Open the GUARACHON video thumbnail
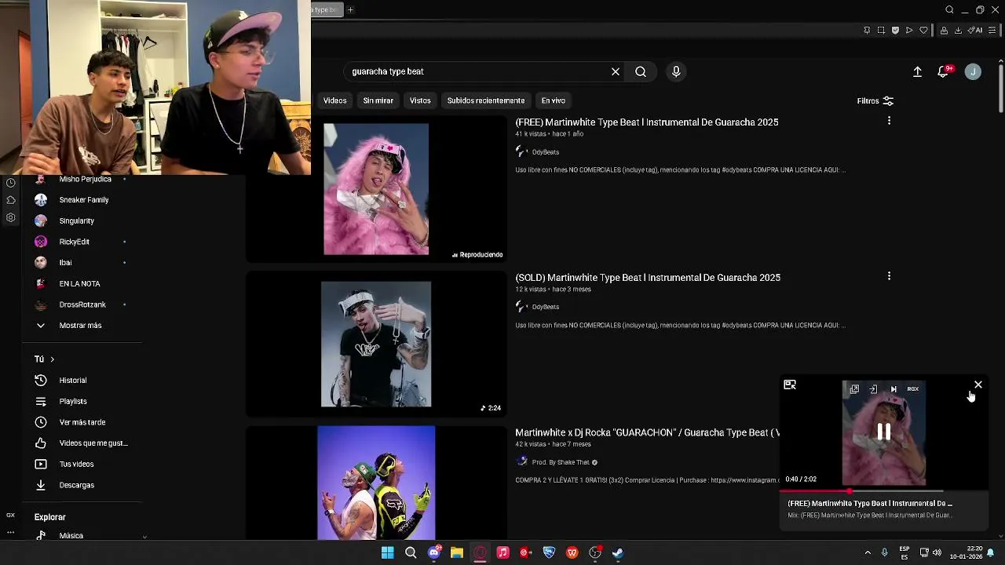1005x565 pixels. pos(376,483)
